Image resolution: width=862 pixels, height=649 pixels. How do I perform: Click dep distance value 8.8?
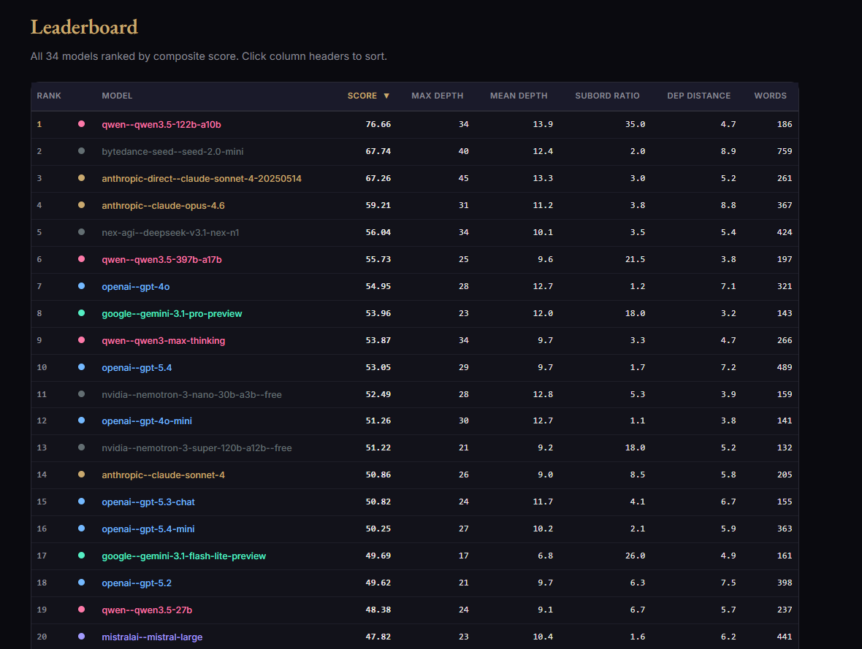point(728,205)
